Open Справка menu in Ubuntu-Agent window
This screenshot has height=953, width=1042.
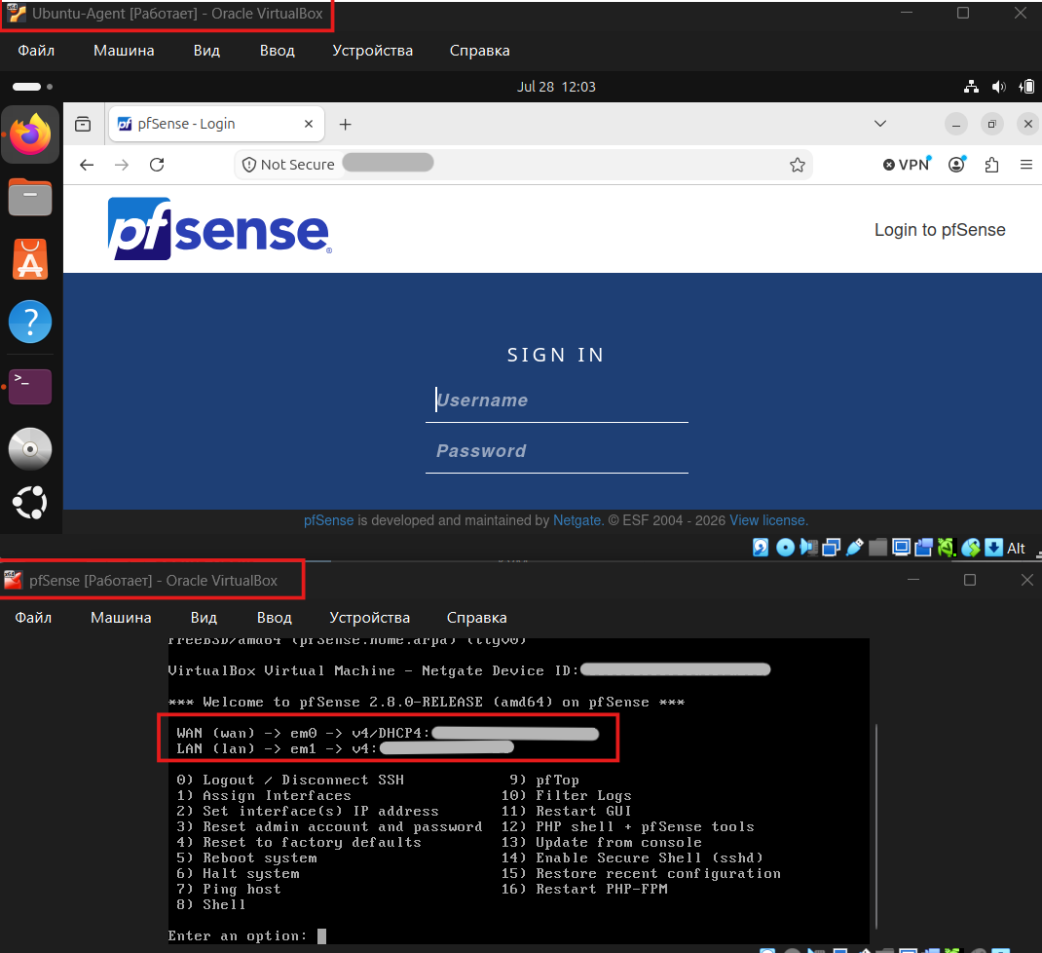pos(480,51)
